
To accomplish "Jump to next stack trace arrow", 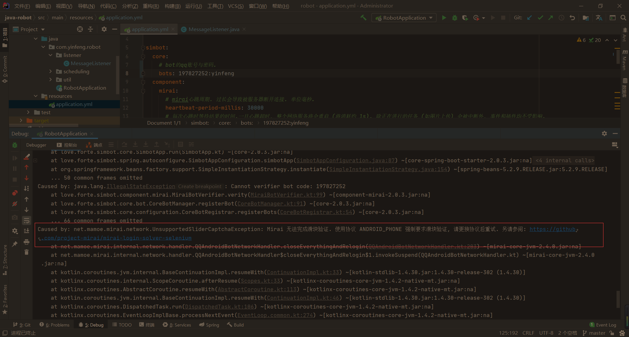I will tap(27, 178).
